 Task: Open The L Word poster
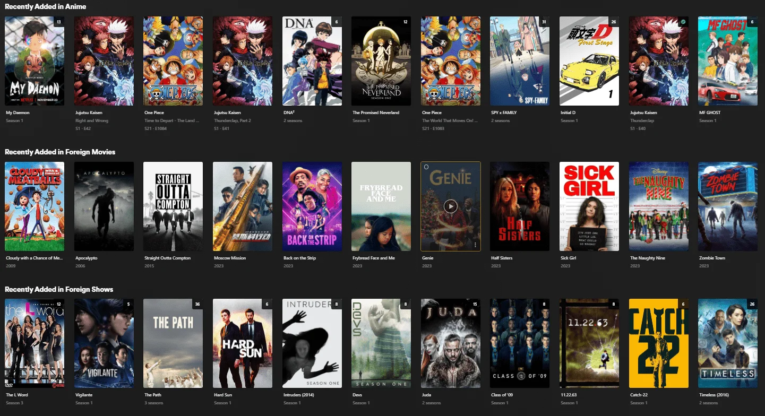click(35, 344)
